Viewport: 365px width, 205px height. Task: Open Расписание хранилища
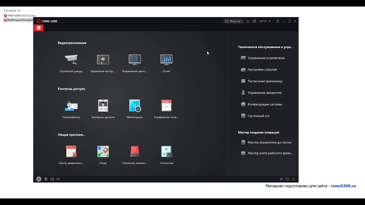click(x=261, y=81)
